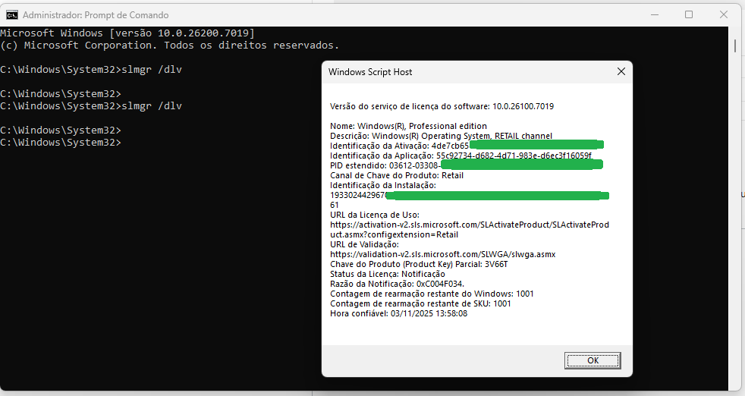Select the Nome: Windows(R), Professional edition line
Viewport: 745px width, 396px height.
coord(409,126)
